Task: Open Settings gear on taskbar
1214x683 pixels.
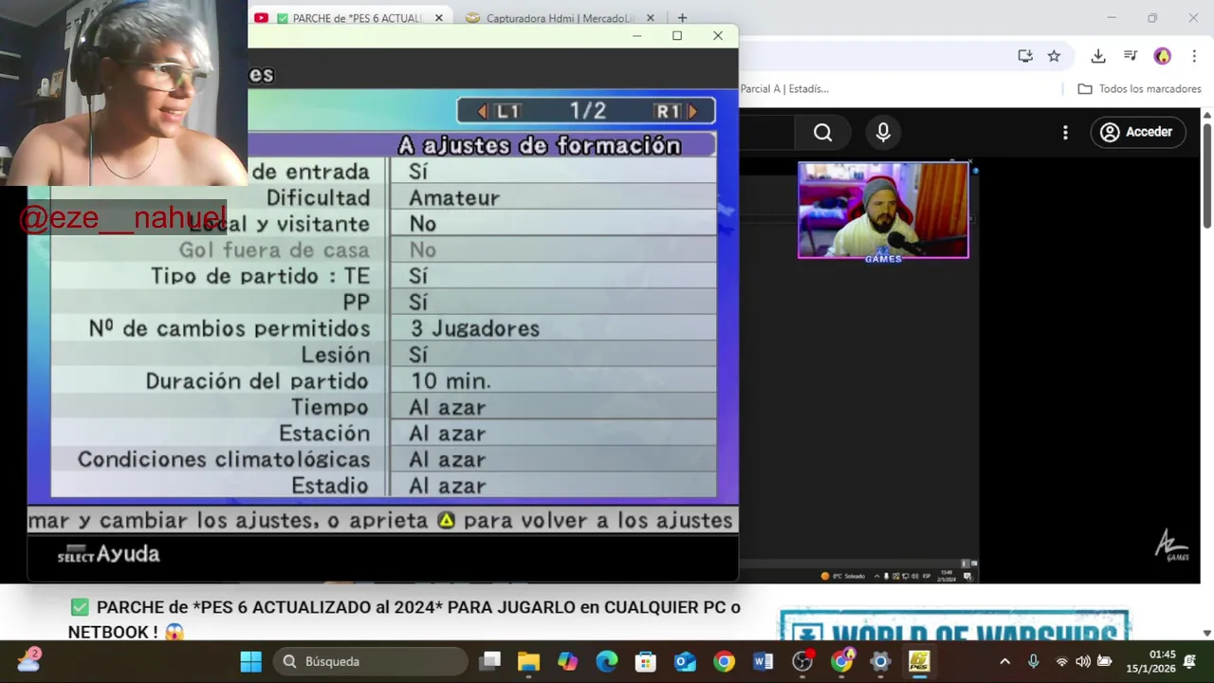Action: point(880,661)
